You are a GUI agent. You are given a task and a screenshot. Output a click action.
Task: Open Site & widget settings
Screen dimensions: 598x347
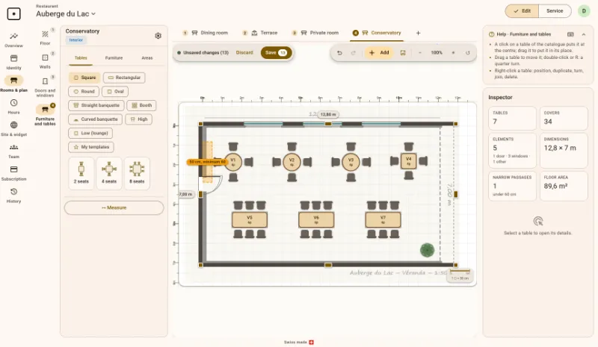[x=13, y=129]
